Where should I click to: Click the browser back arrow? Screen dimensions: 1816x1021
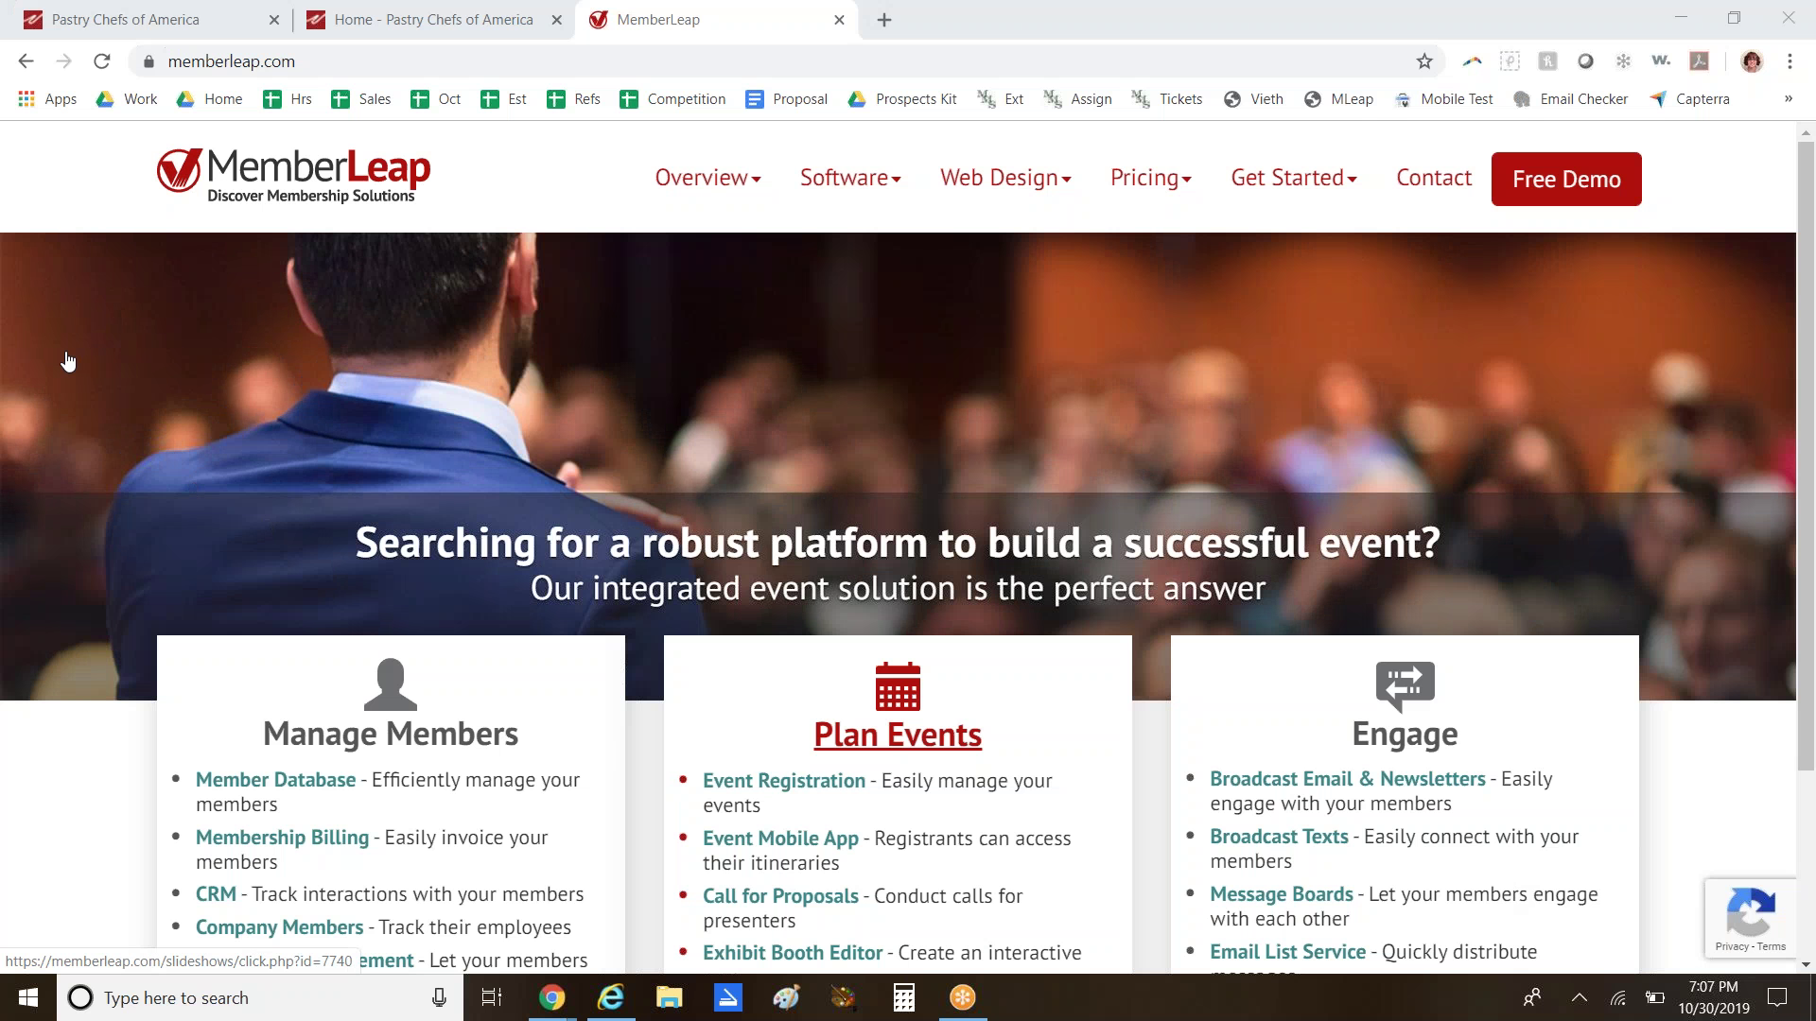click(x=26, y=61)
